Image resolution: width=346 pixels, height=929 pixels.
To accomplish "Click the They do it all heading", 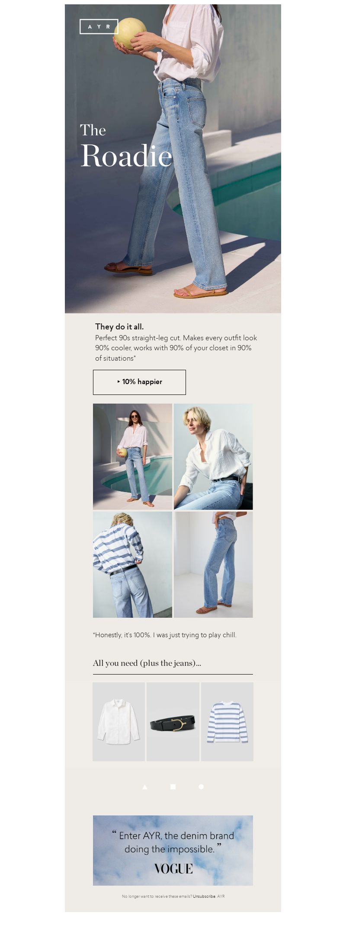I will 119,326.
